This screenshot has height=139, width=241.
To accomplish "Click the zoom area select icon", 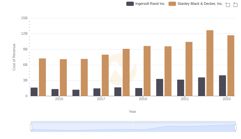I will [x=228, y=5].
